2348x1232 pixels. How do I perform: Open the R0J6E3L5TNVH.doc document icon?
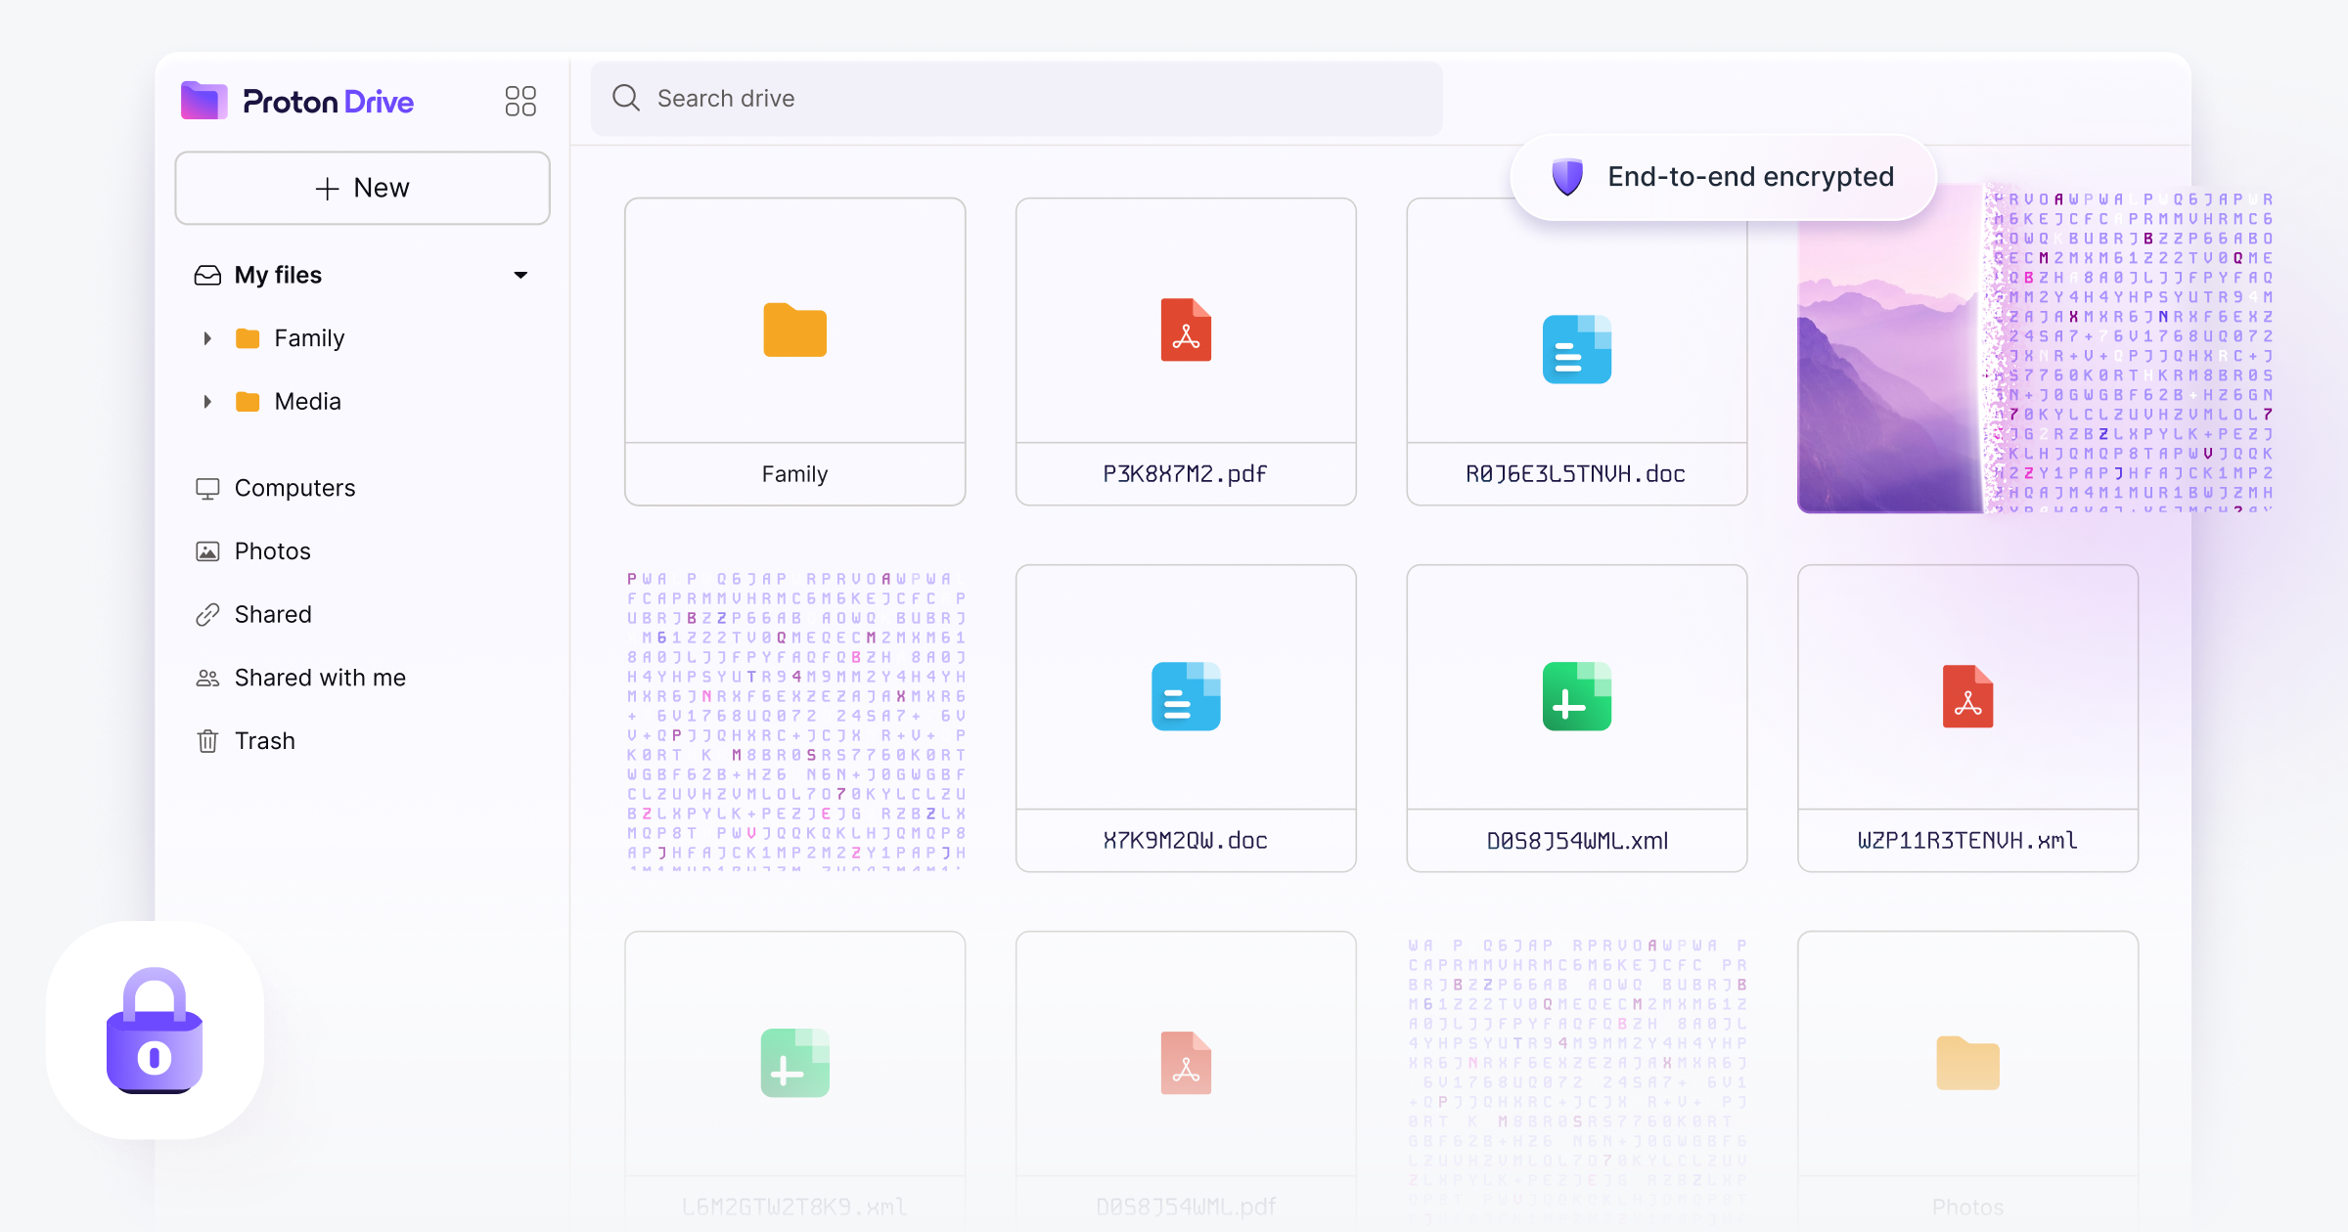click(1576, 349)
